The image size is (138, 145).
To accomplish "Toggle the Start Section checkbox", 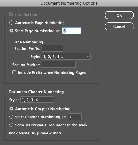I will coord(11,14).
